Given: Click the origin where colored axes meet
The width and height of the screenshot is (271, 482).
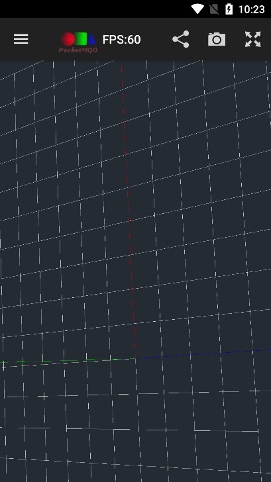Looking at the screenshot, I should [135, 358].
